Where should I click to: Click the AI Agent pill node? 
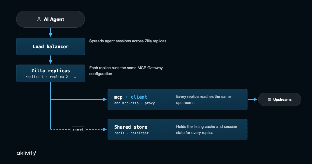click(x=51, y=19)
